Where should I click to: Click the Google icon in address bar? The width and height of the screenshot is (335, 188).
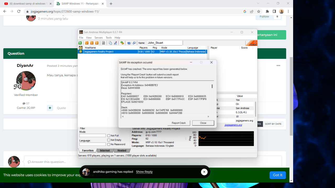click(x=245, y=11)
